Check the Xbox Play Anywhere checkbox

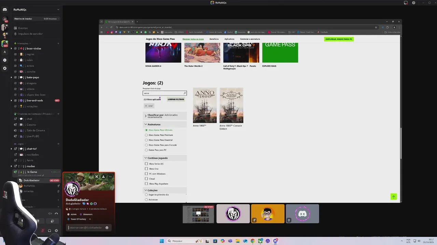click(146, 184)
